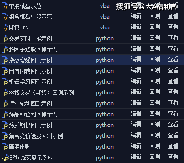Click 查看 for 组合模型单股示范
The image size is (184, 163).
pyautogui.click(x=173, y=16)
